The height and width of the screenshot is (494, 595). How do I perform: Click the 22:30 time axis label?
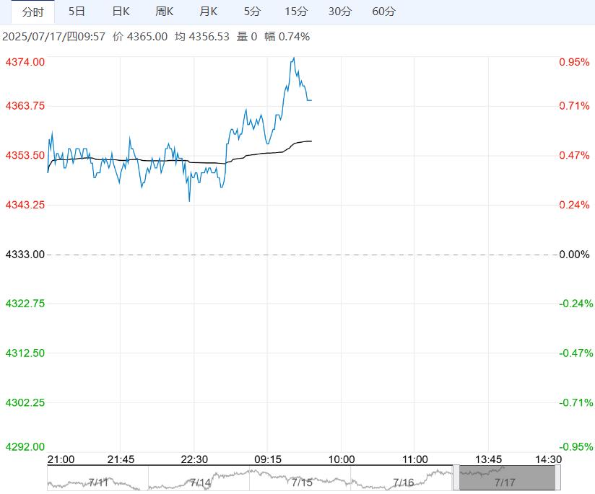click(x=194, y=459)
